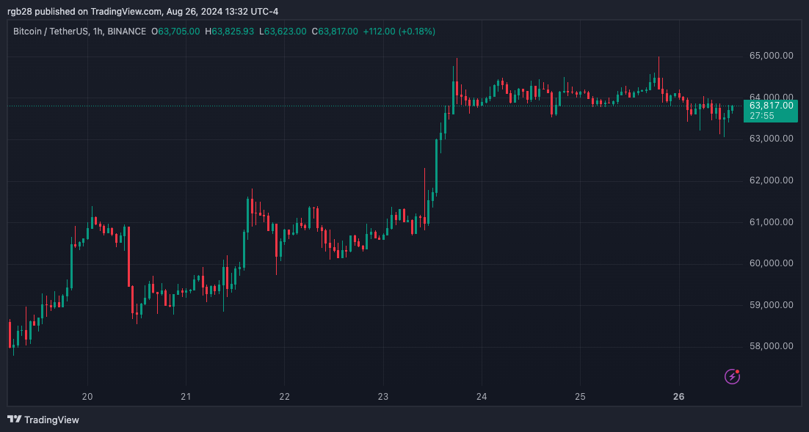The width and height of the screenshot is (809, 432).
Task: Open the symbol legend for Bitcoin / TetherUS
Action: tap(52, 32)
